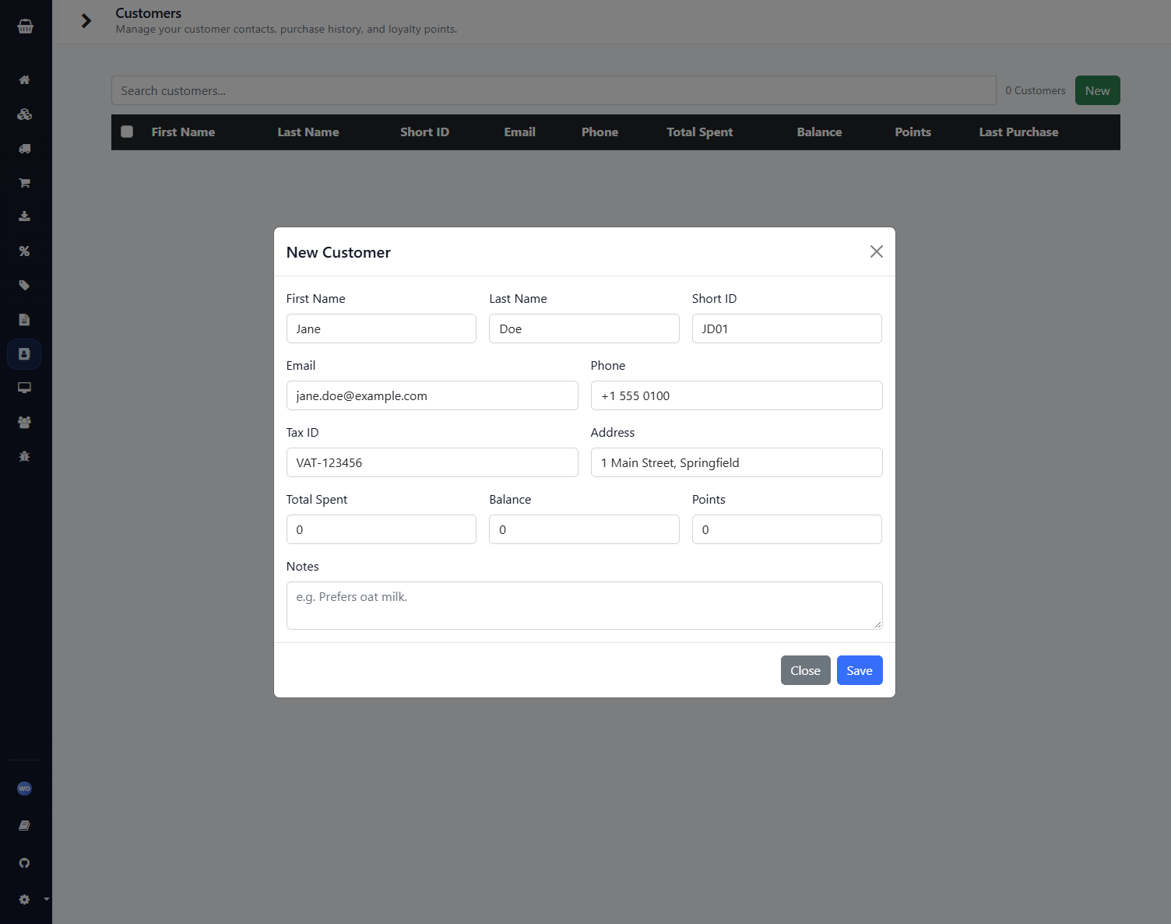This screenshot has height=924, width=1171.
Task: Open the percent sign sidebar icon
Action: click(24, 251)
